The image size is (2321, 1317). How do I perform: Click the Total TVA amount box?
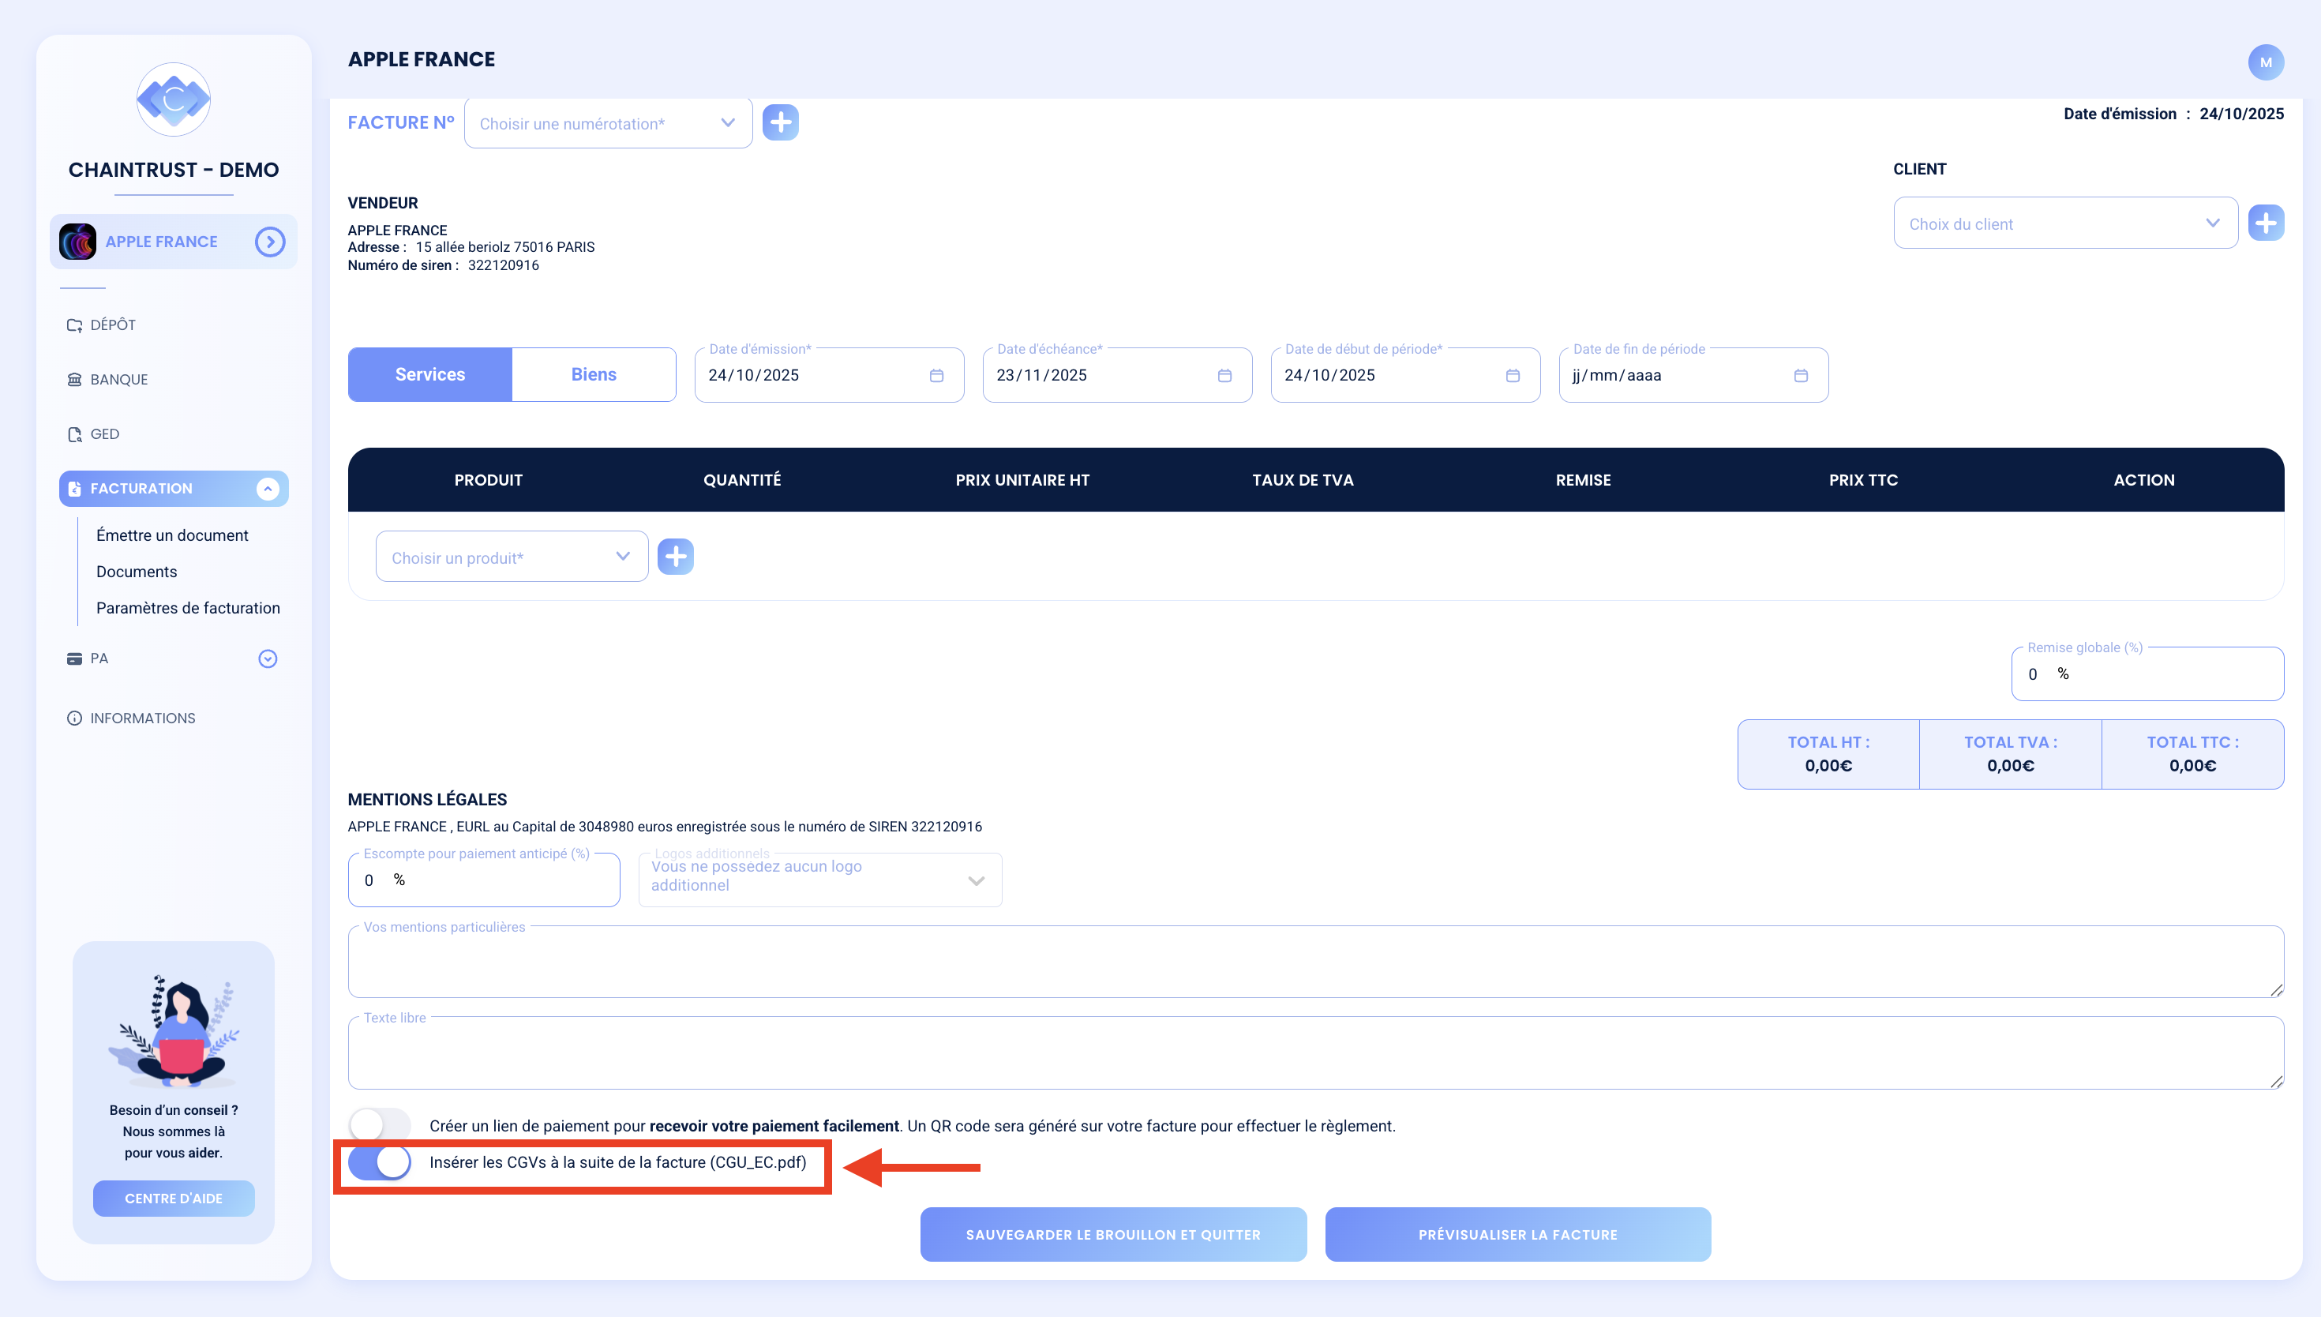(2010, 754)
